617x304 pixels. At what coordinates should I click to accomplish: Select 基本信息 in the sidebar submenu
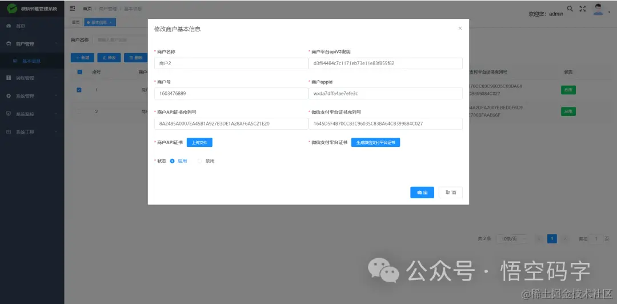pyautogui.click(x=32, y=61)
